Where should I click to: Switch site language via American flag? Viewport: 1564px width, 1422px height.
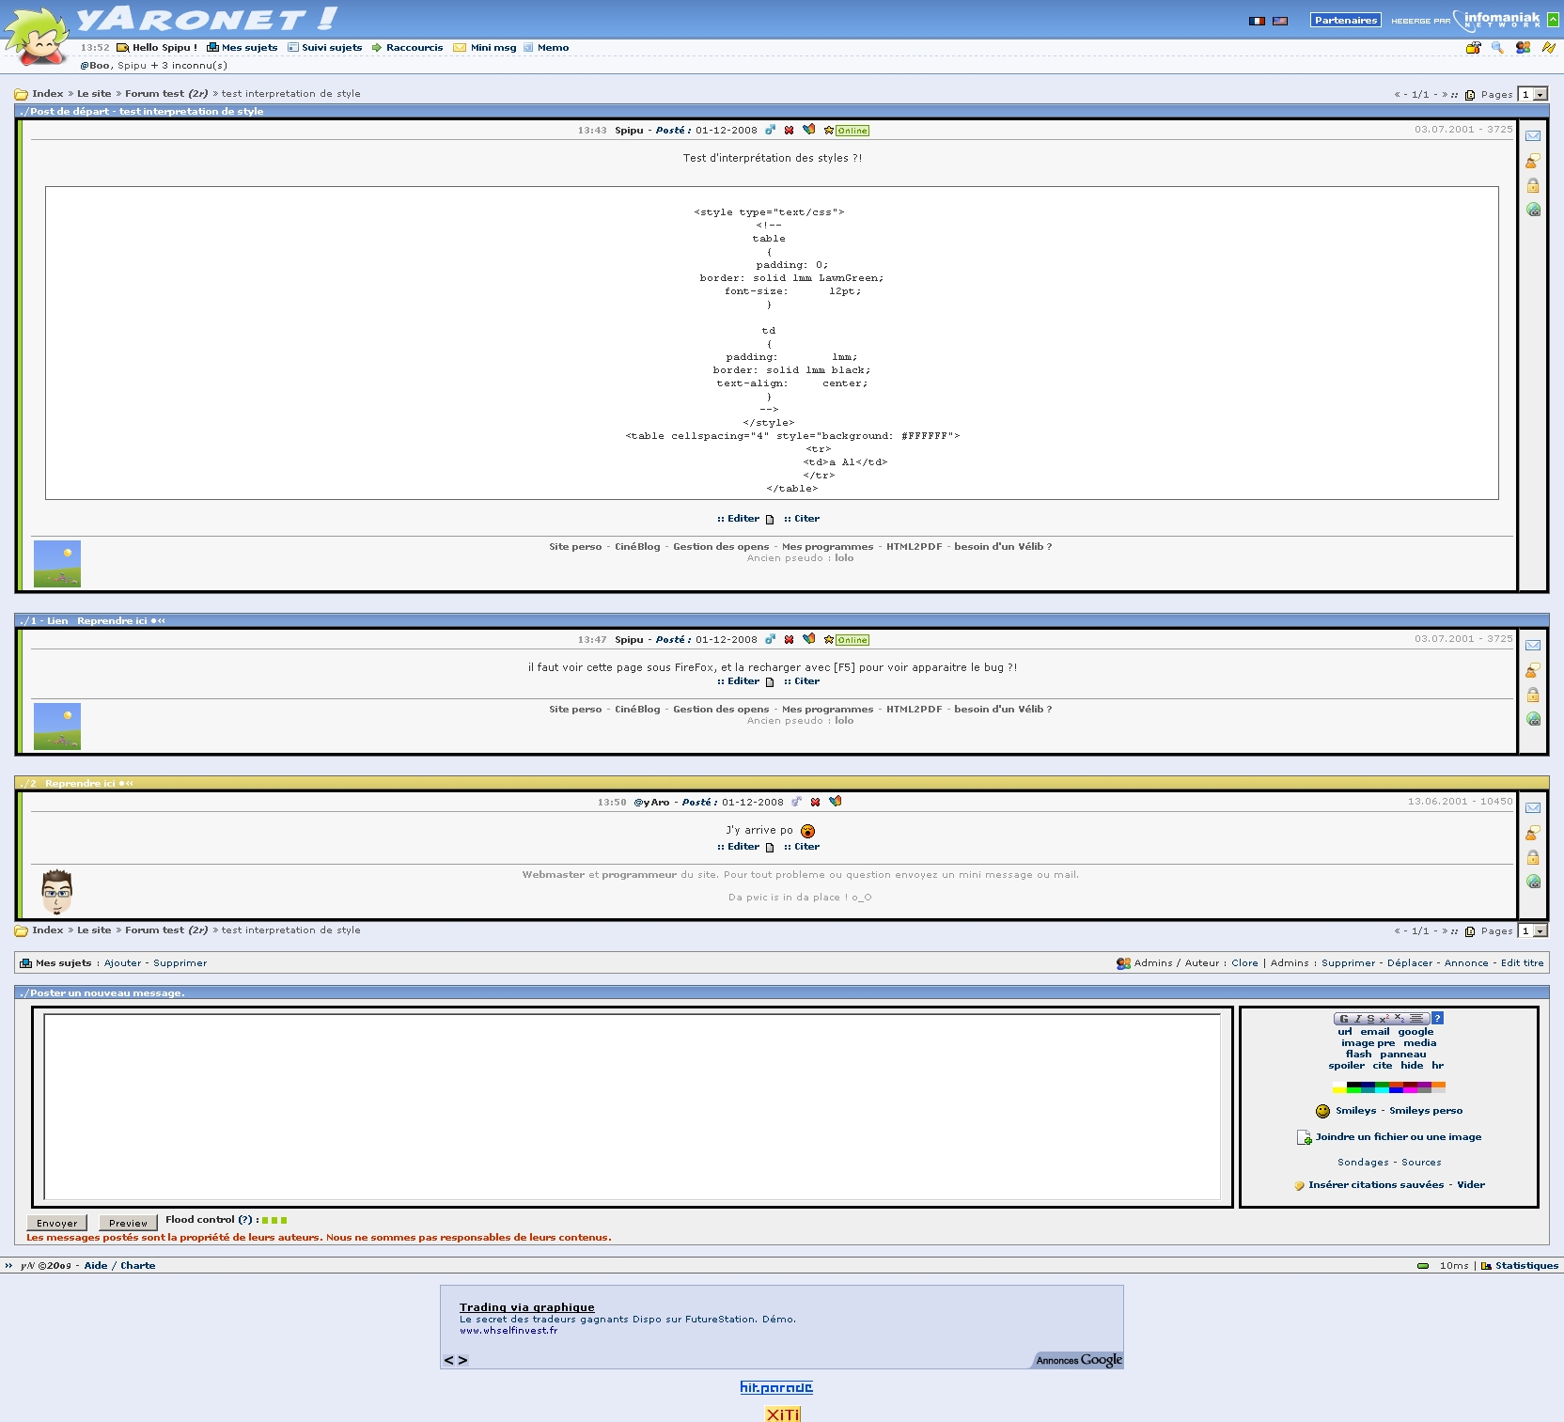coord(1280,21)
